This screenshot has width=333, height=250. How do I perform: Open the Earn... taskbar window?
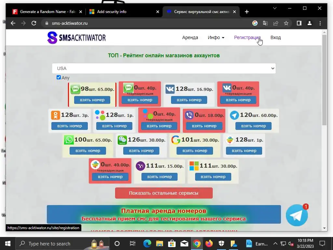tap(257, 243)
